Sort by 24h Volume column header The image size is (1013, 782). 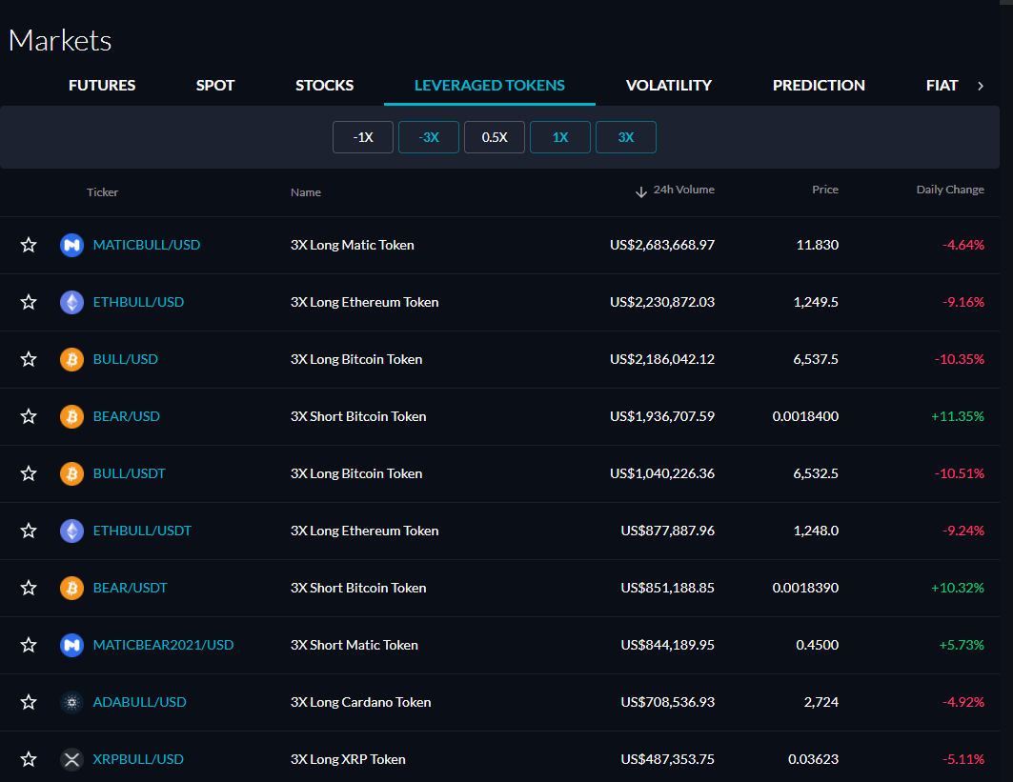pyautogui.click(x=682, y=190)
